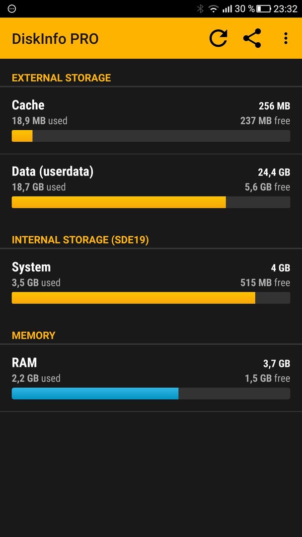Tap the Wi-Fi status icon
The width and height of the screenshot is (302, 537).
coord(214,9)
